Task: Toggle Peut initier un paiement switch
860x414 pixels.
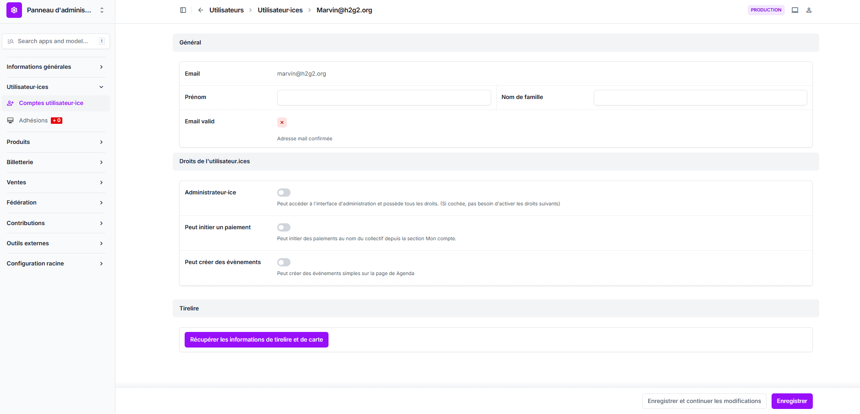Action: pyautogui.click(x=284, y=227)
